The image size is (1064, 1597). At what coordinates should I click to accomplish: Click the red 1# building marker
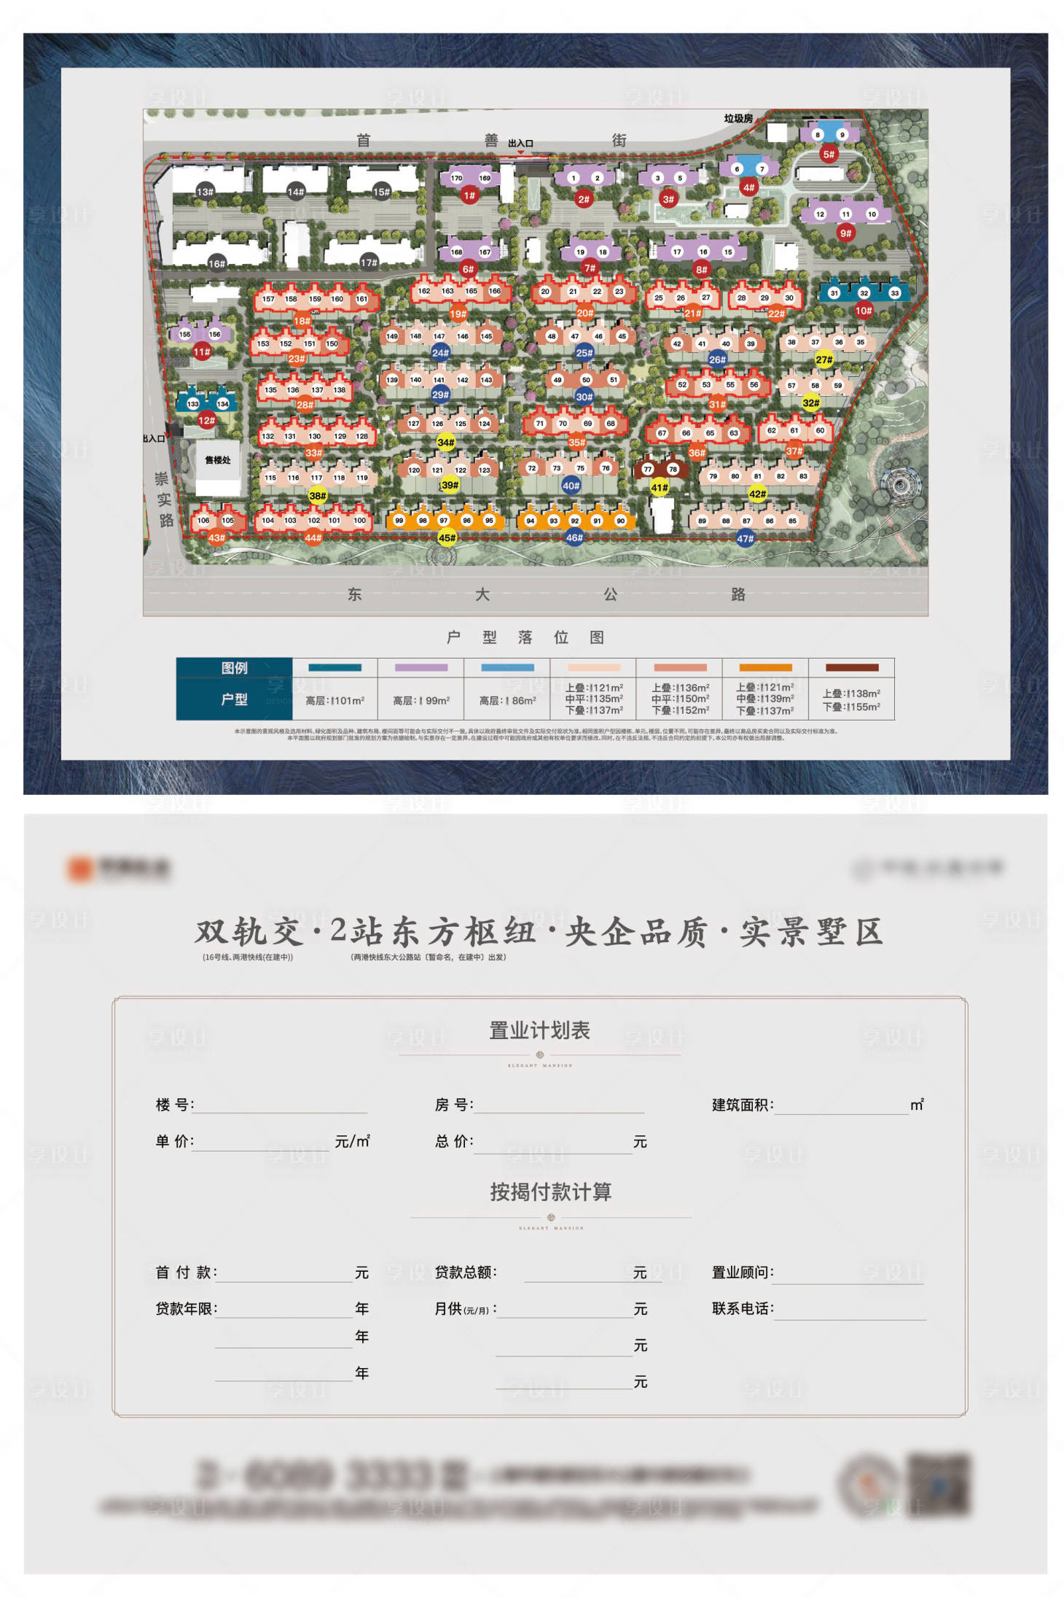(469, 195)
